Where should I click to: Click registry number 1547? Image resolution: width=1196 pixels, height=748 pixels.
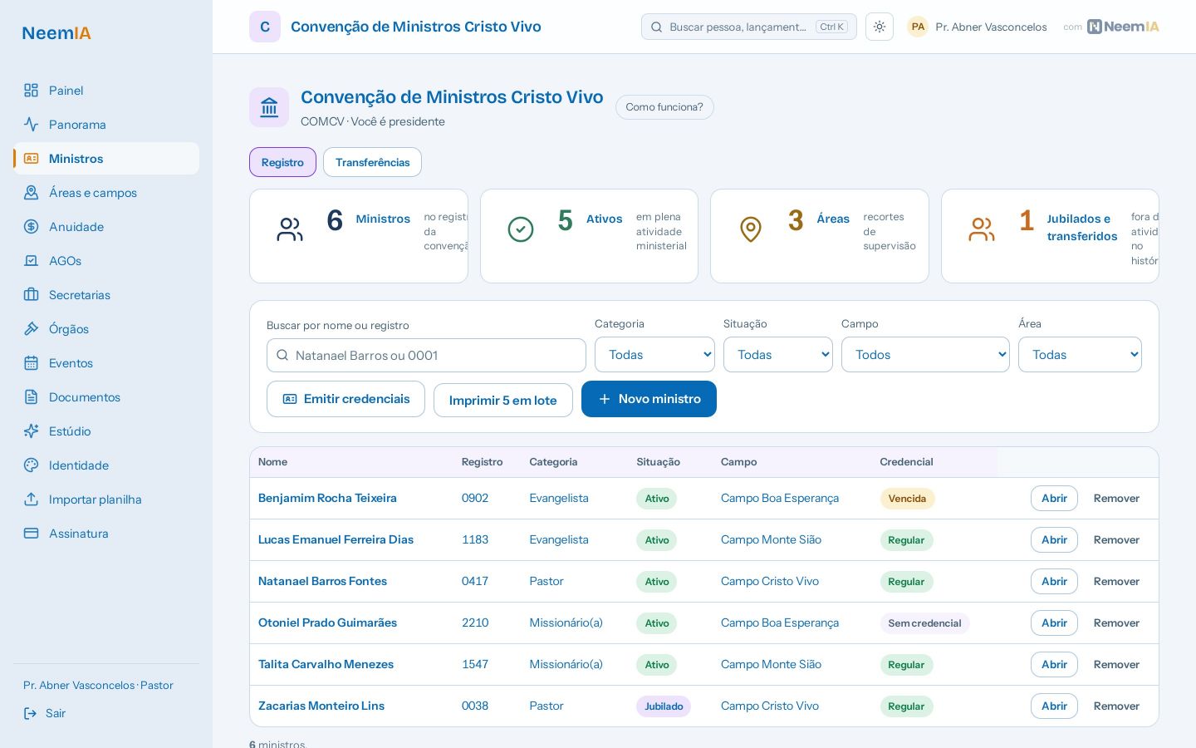pyautogui.click(x=475, y=665)
